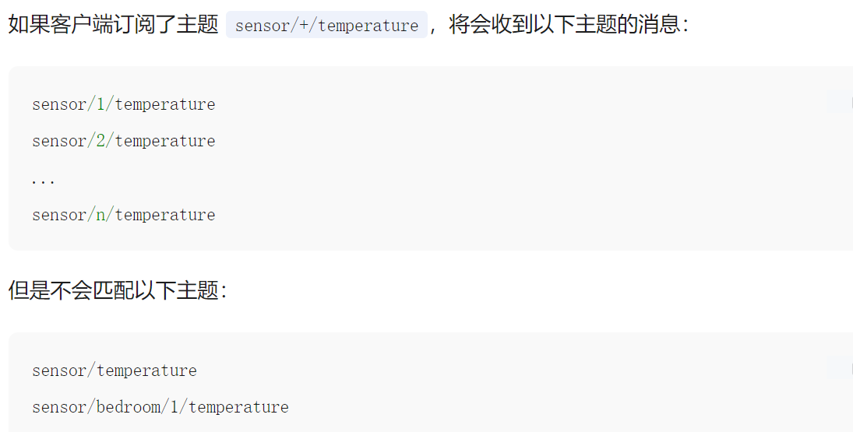Click the heading text 如果客户端订阅了主题

coord(113,24)
